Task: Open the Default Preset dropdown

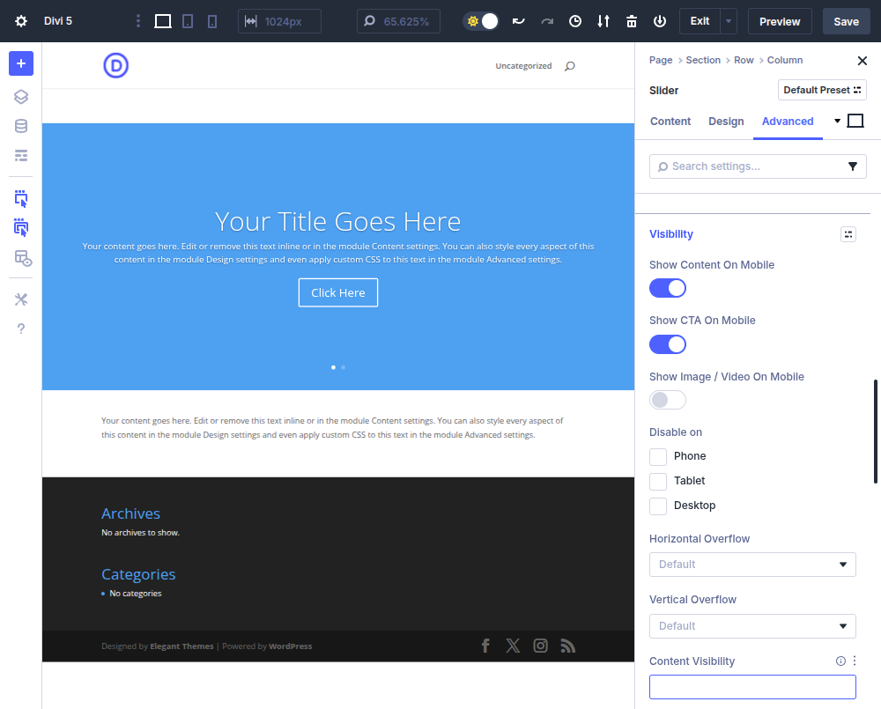Action: 822,90
